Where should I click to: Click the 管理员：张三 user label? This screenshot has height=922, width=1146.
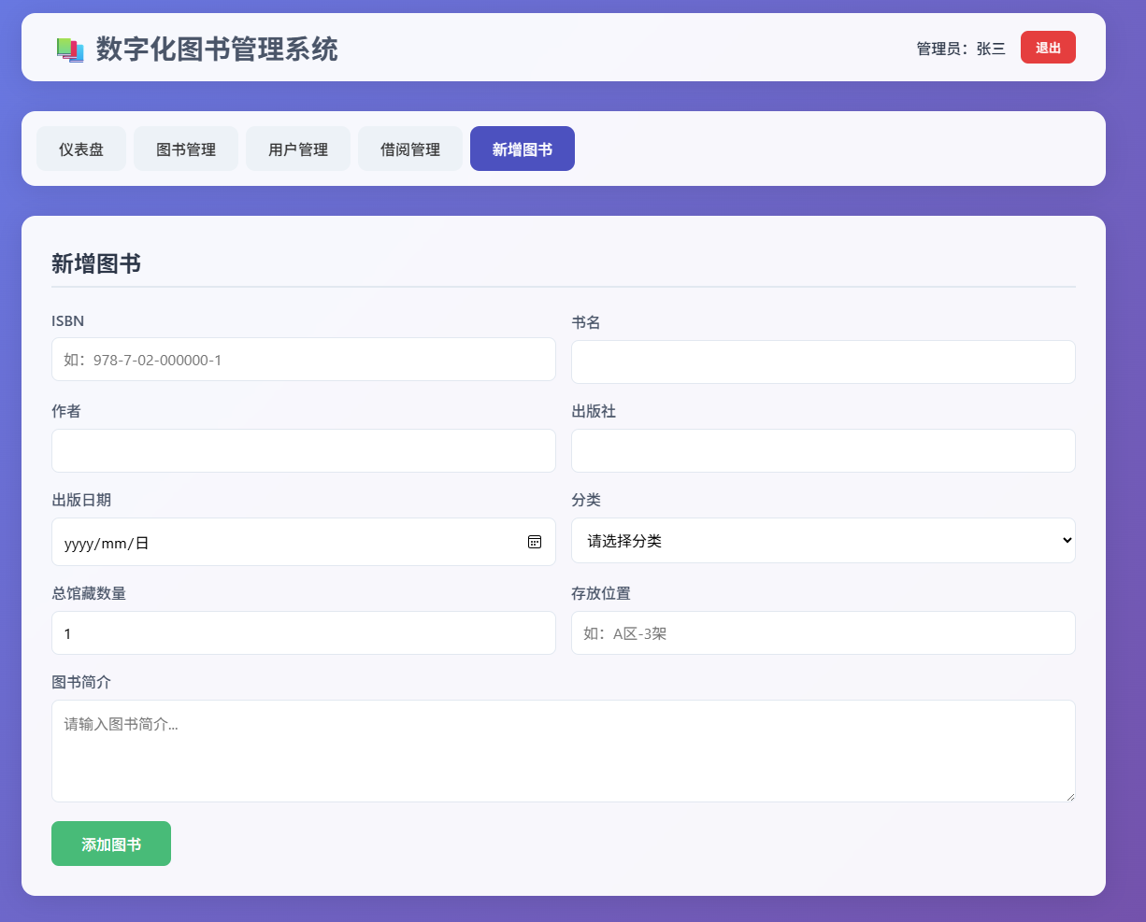coord(961,49)
